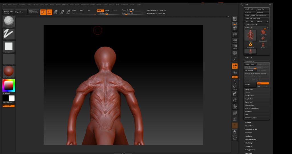Screen dimensions: 292x154
Task: Click the color picker square
Action: click(x=8, y=85)
